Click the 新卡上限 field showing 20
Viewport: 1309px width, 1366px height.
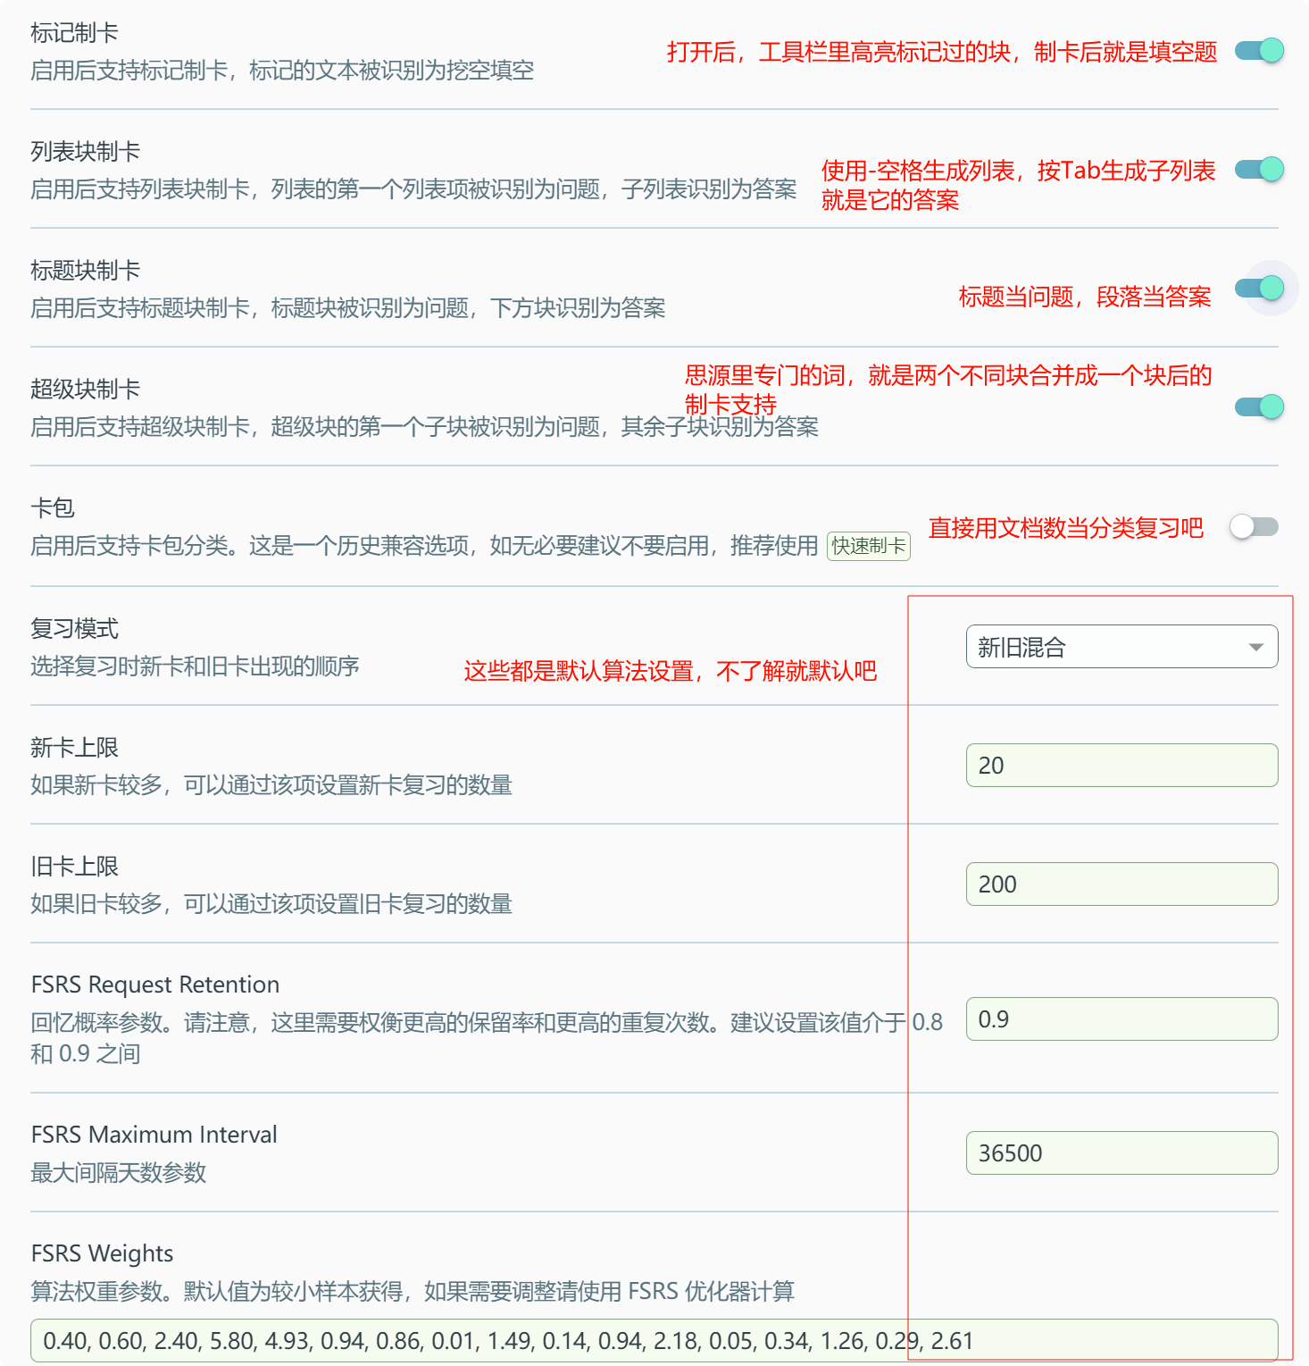pos(1121,766)
